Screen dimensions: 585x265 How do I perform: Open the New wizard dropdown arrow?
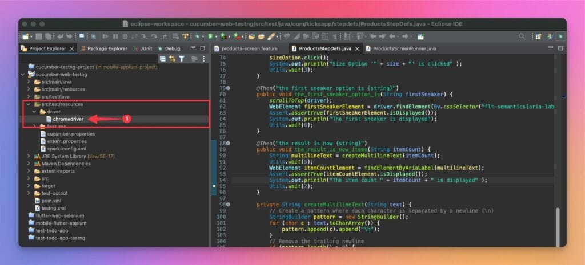[31, 37]
